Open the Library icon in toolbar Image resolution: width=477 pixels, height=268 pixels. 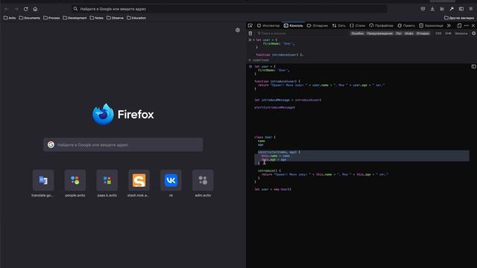[x=442, y=9]
